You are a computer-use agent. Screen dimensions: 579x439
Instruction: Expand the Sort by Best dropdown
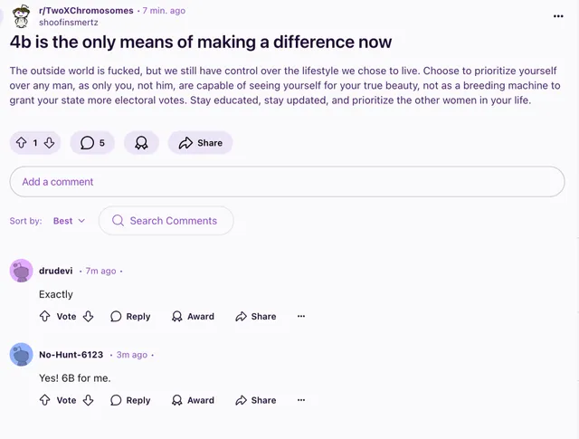tap(69, 221)
